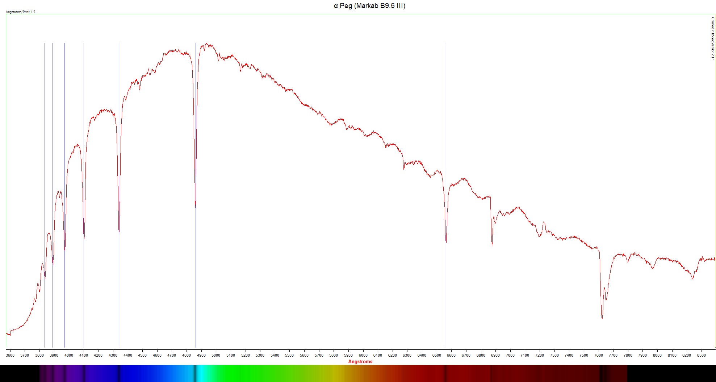Click the 3600 tick label on x-axis
This screenshot has height=382, width=716.
[10, 355]
